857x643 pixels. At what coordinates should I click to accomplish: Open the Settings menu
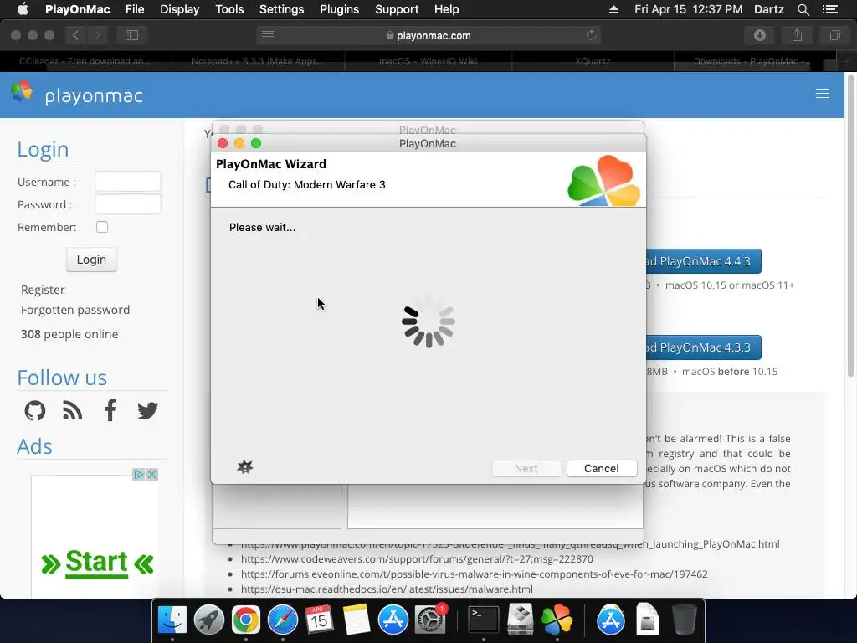281,9
